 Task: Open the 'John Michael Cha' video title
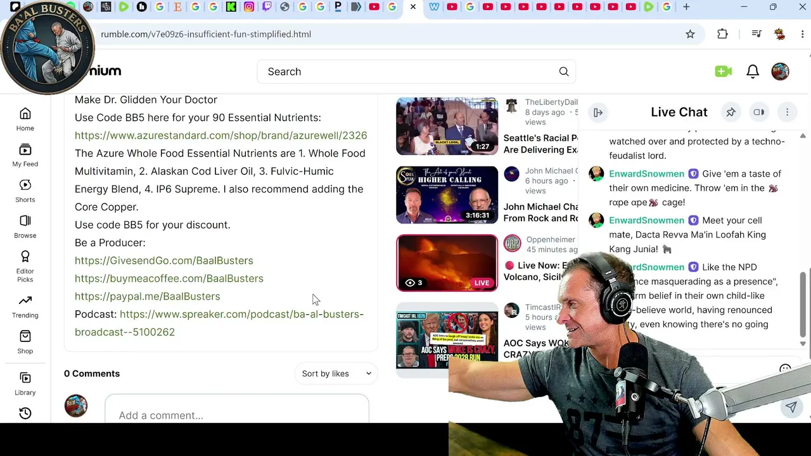[540, 213]
